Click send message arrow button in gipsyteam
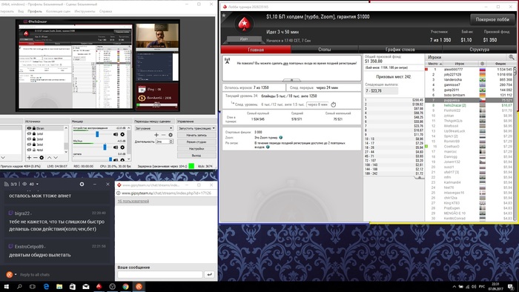519x292 pixels. point(209,274)
